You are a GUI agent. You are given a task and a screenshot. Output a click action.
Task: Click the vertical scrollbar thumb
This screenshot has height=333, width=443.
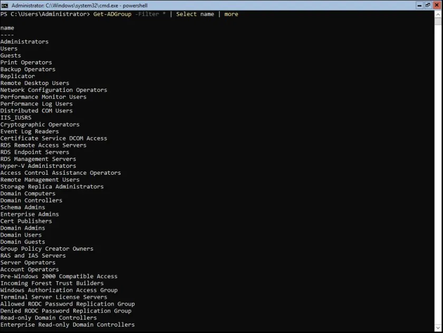(438, 22)
